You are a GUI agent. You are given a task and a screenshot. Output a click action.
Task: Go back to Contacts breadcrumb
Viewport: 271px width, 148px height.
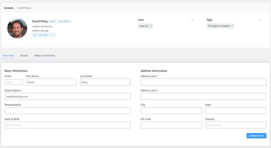[9, 8]
